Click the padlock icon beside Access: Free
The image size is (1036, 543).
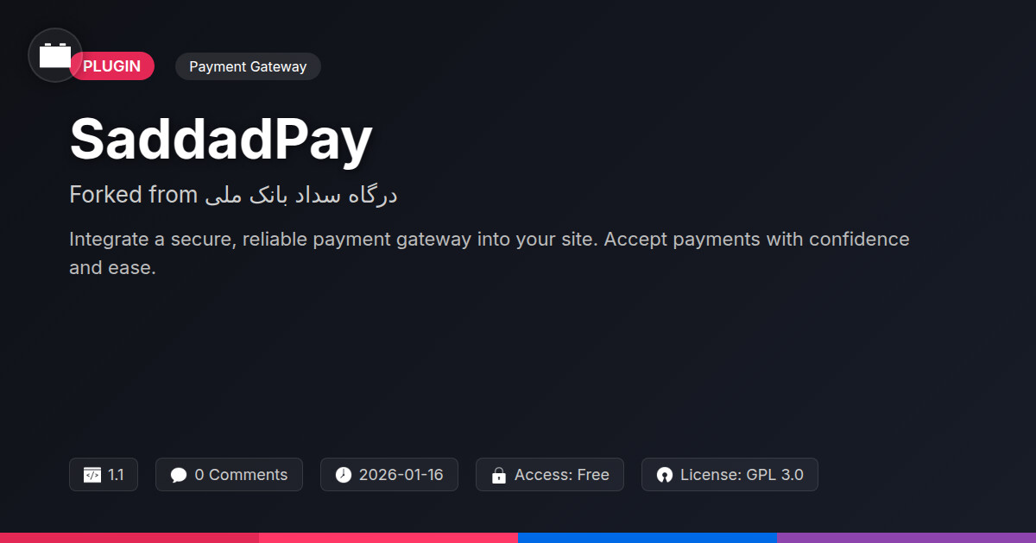click(x=498, y=475)
